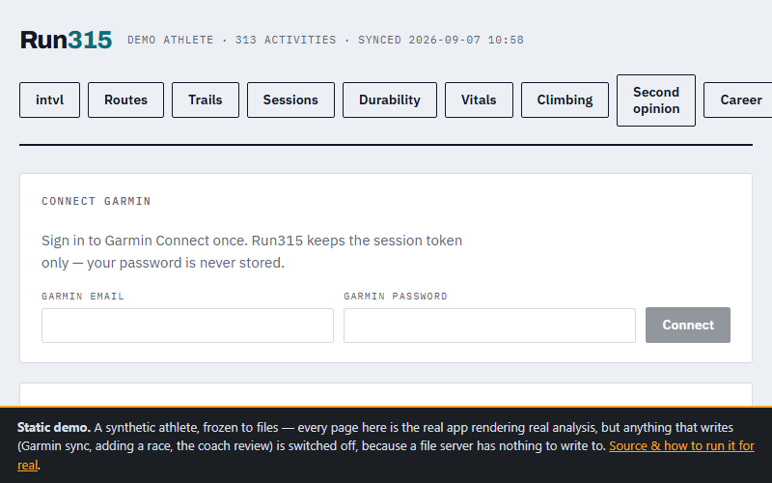Click the bold Static demo text
The image size is (772, 483).
tap(54, 427)
